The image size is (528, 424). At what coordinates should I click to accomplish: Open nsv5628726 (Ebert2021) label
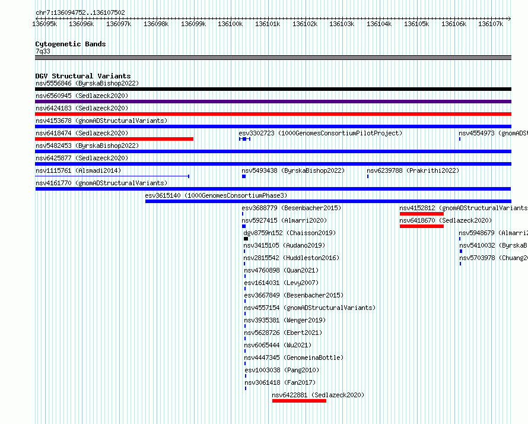tap(283, 333)
